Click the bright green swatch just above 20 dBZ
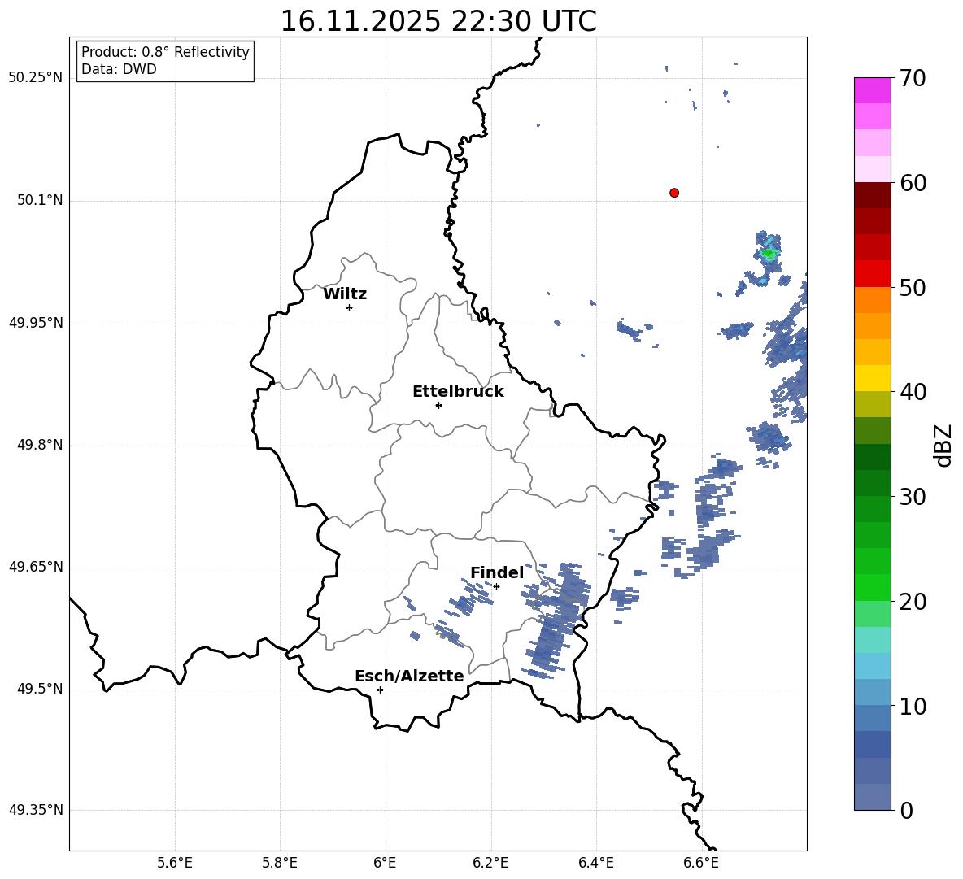963x879 pixels. pyautogui.click(x=873, y=587)
